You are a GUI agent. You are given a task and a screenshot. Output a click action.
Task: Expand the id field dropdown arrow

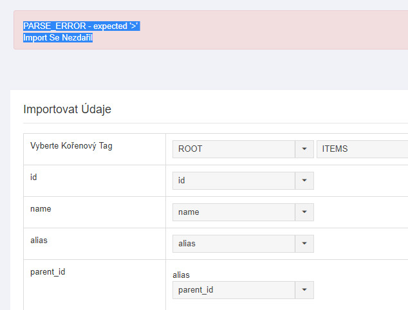coord(304,181)
